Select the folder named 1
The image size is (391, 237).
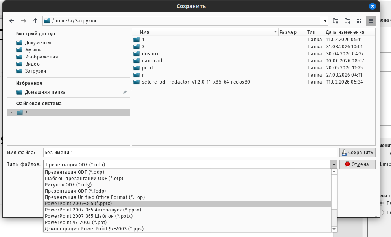point(143,40)
